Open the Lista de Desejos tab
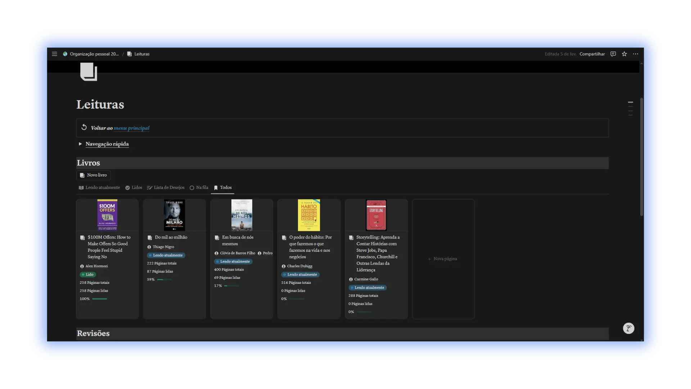Image resolution: width=691 pixels, height=389 pixels. click(166, 188)
